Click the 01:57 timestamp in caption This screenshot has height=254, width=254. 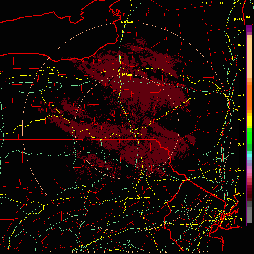(202, 252)
